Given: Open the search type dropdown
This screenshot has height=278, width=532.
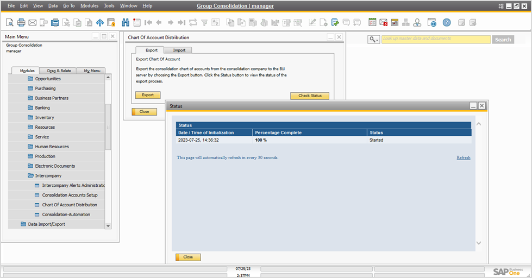Looking at the screenshot, I should (373, 40).
